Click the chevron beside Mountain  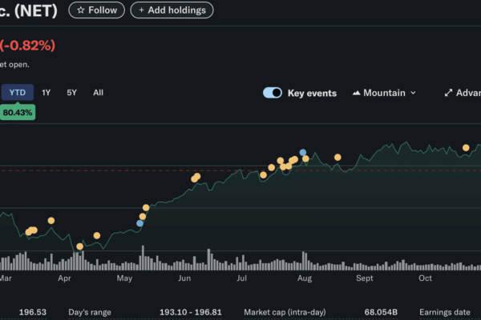[x=413, y=93]
